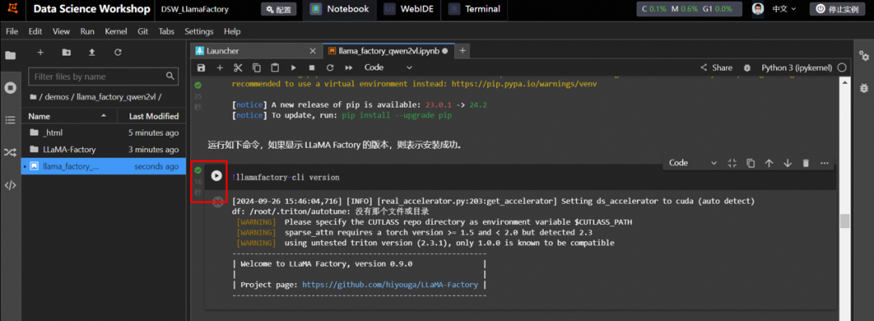Close the Launcher tab
This screenshot has height=321, width=874.
click(x=312, y=51)
